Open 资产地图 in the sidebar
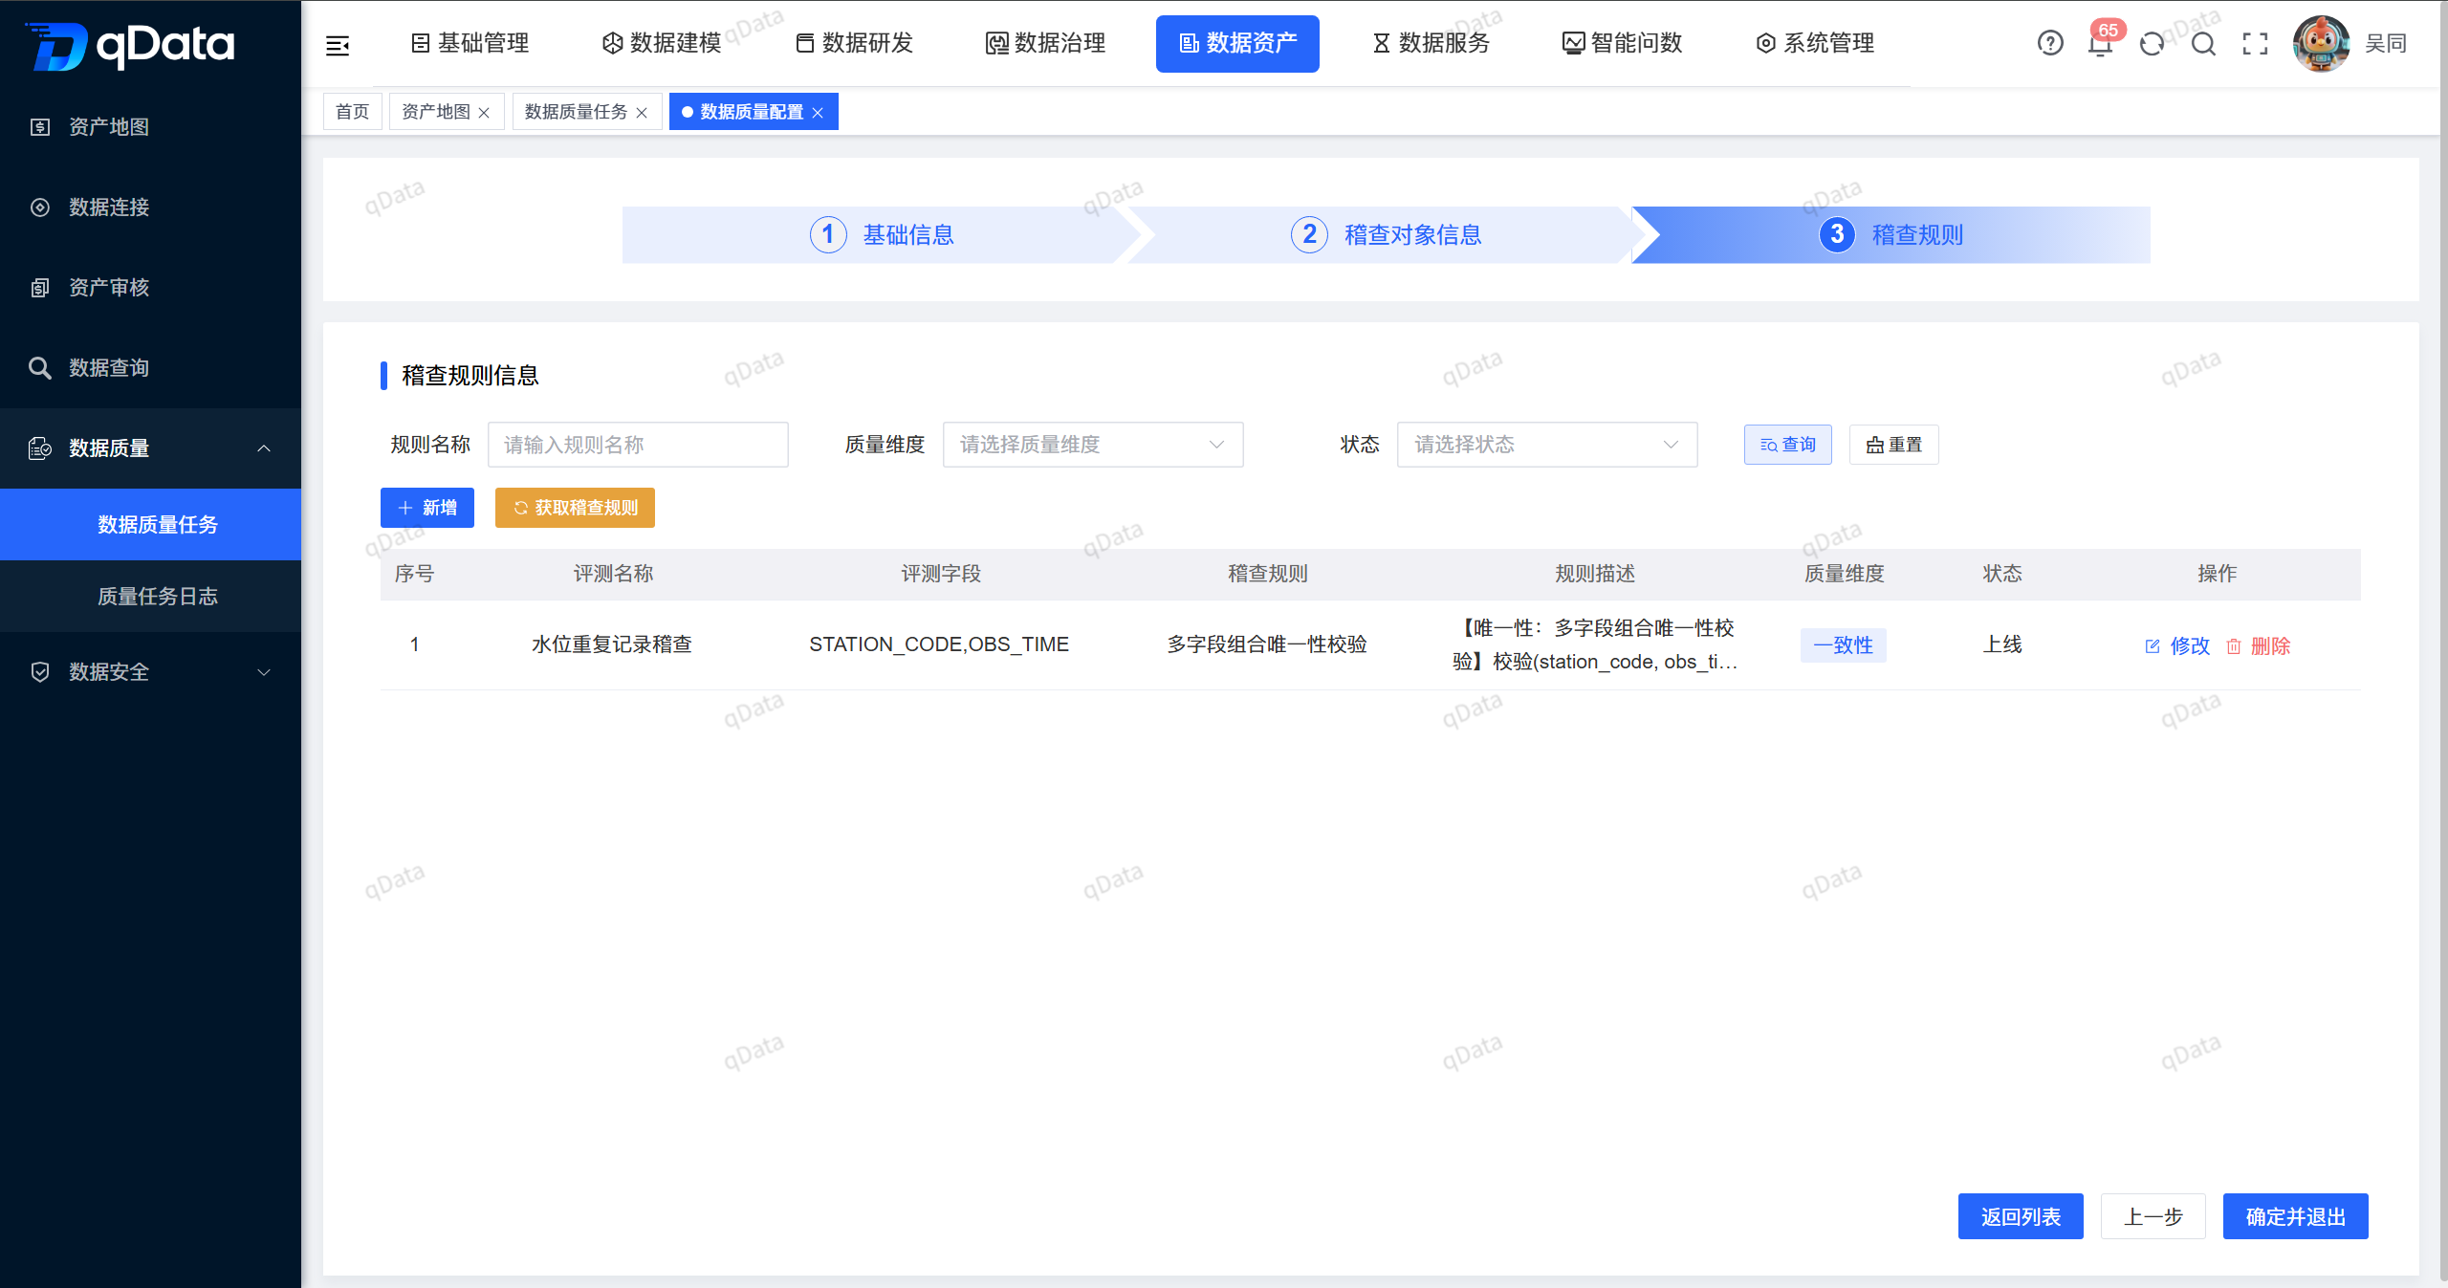 click(x=150, y=127)
